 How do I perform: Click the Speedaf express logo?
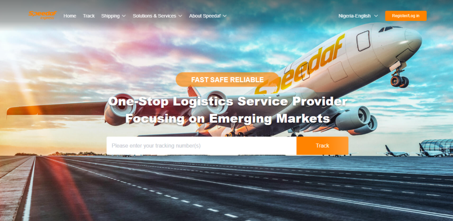[x=42, y=15]
